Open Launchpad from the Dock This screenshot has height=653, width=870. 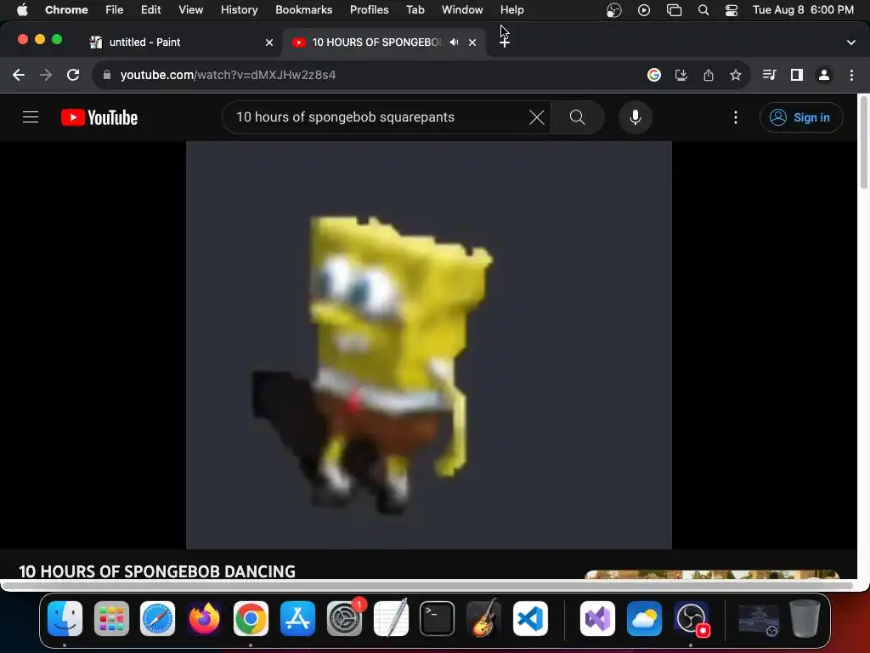tap(111, 618)
